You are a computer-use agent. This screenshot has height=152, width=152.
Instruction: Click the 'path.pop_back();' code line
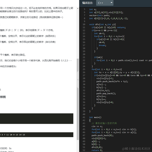106,93
